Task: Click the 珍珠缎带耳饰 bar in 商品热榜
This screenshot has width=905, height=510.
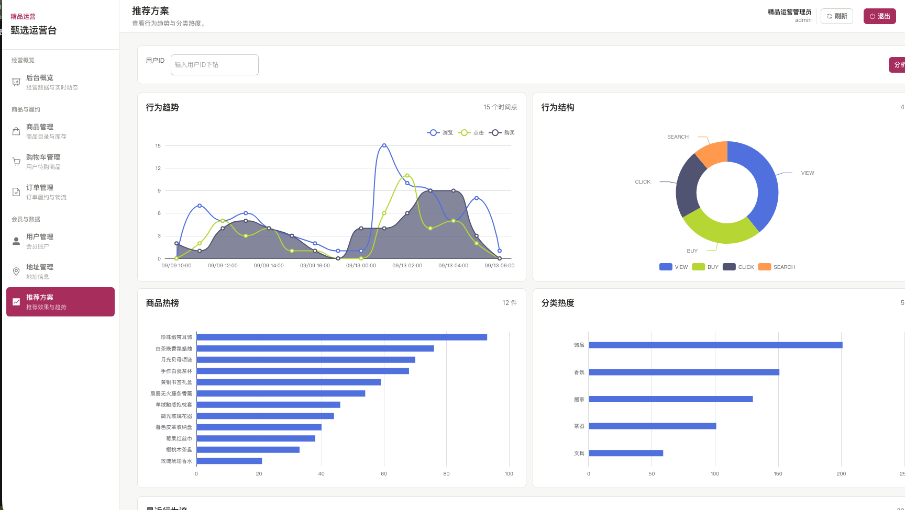Action: click(x=342, y=337)
